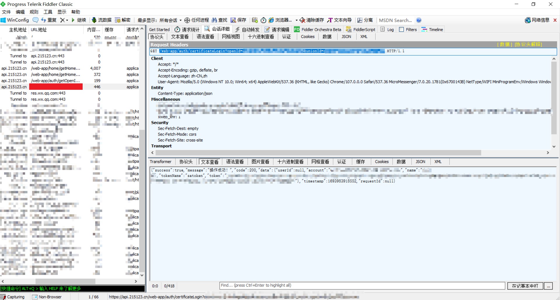
Task: Select response Transformer tab
Action: click(161, 162)
